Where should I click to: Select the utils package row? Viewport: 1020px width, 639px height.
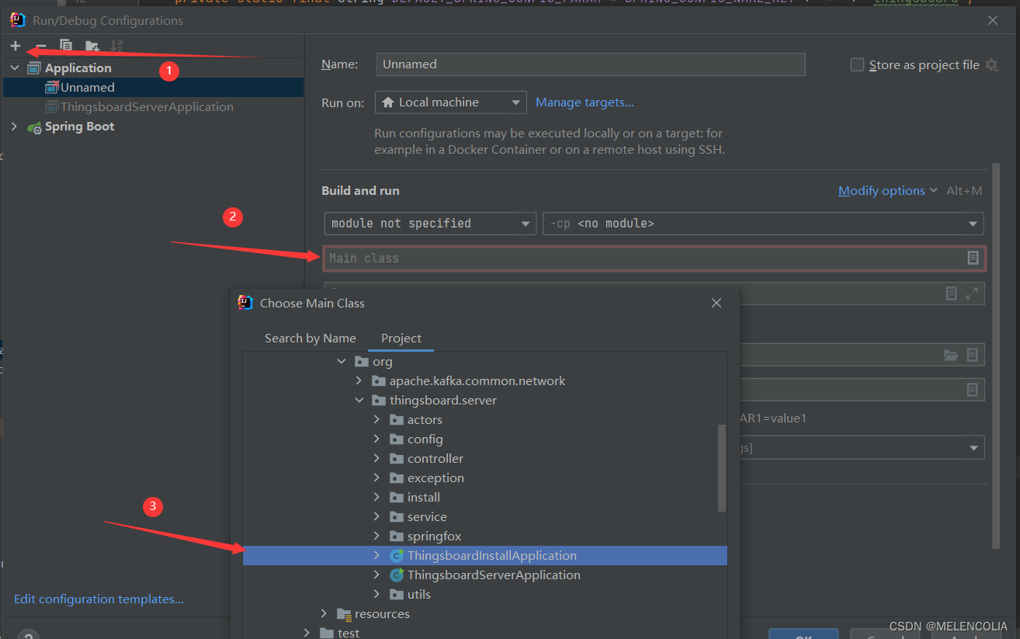tap(485, 595)
